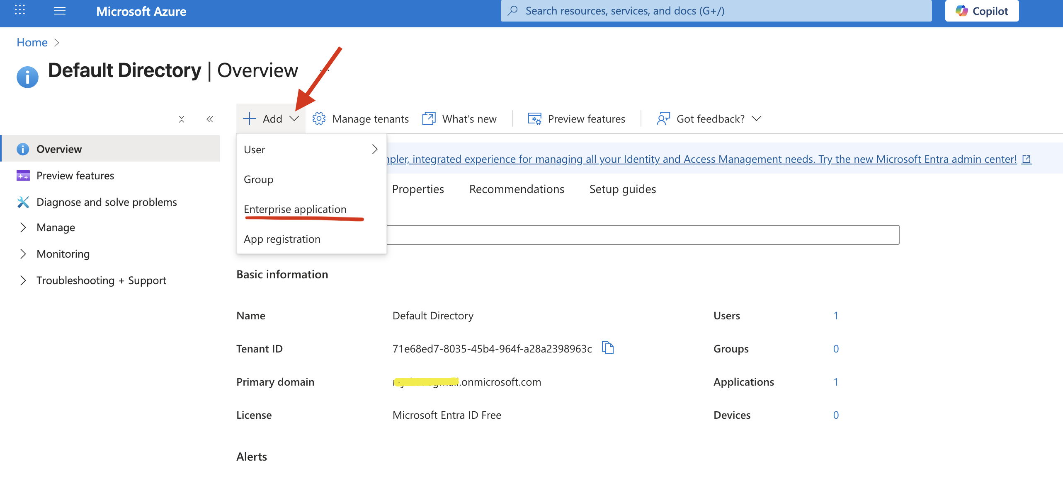Open Copilot from the header
1063x478 pixels.
pyautogui.click(x=982, y=11)
